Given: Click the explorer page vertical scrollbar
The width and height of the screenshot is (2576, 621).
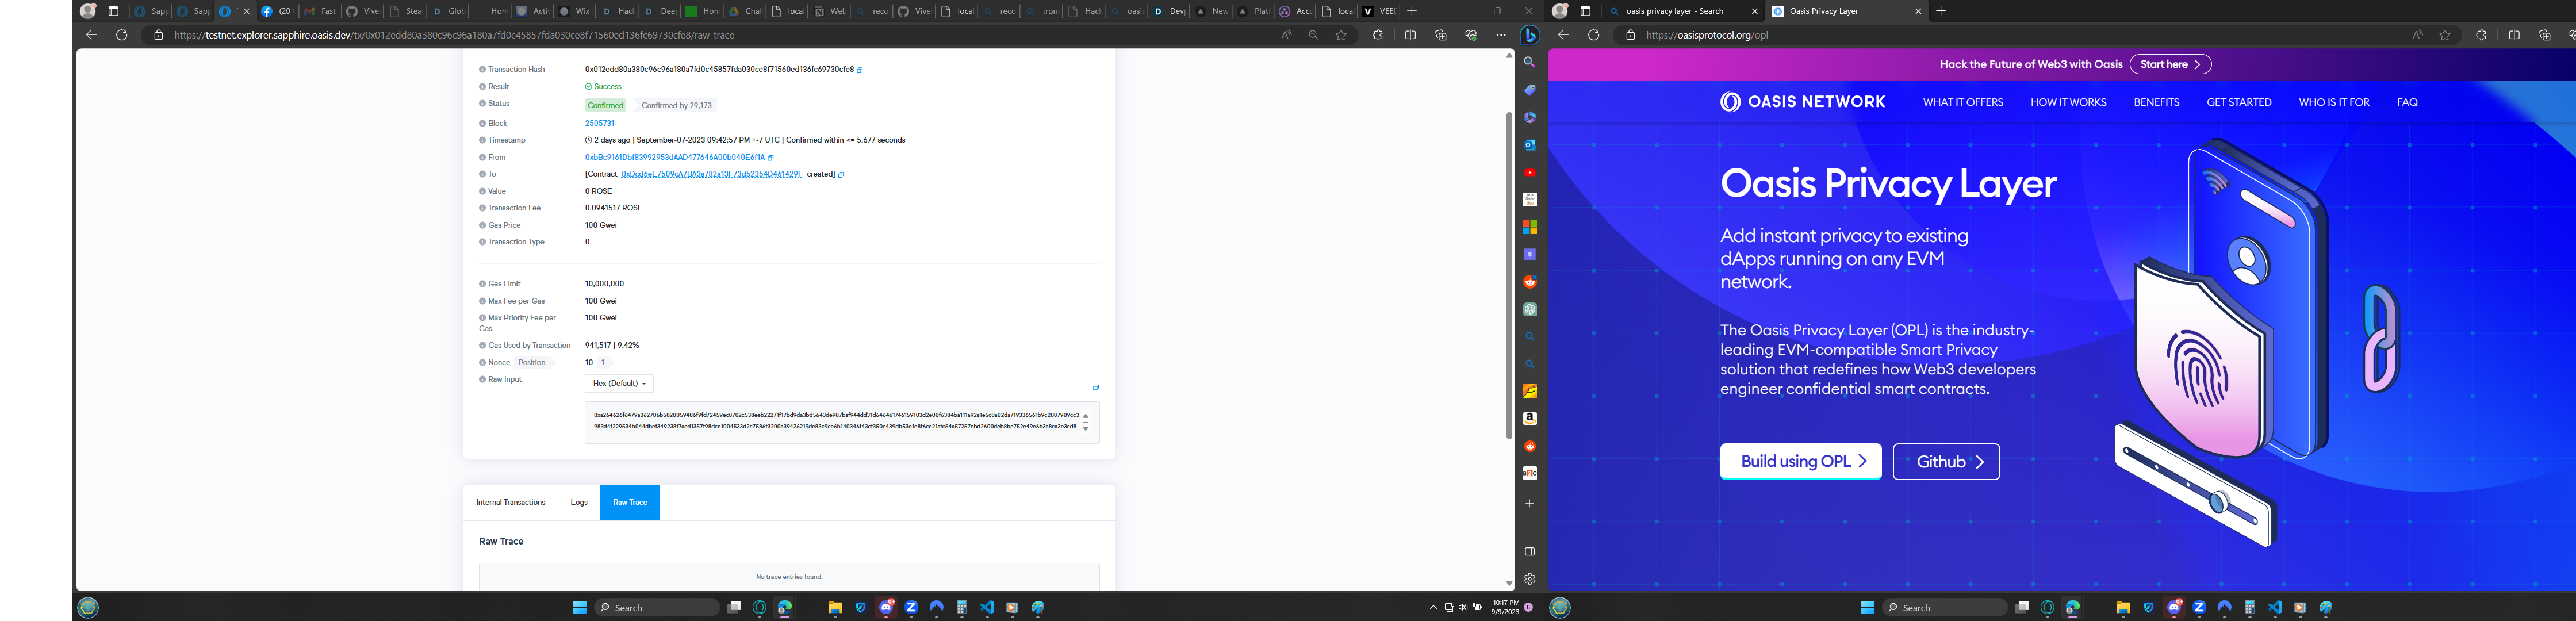Looking at the screenshot, I should click(x=1509, y=275).
